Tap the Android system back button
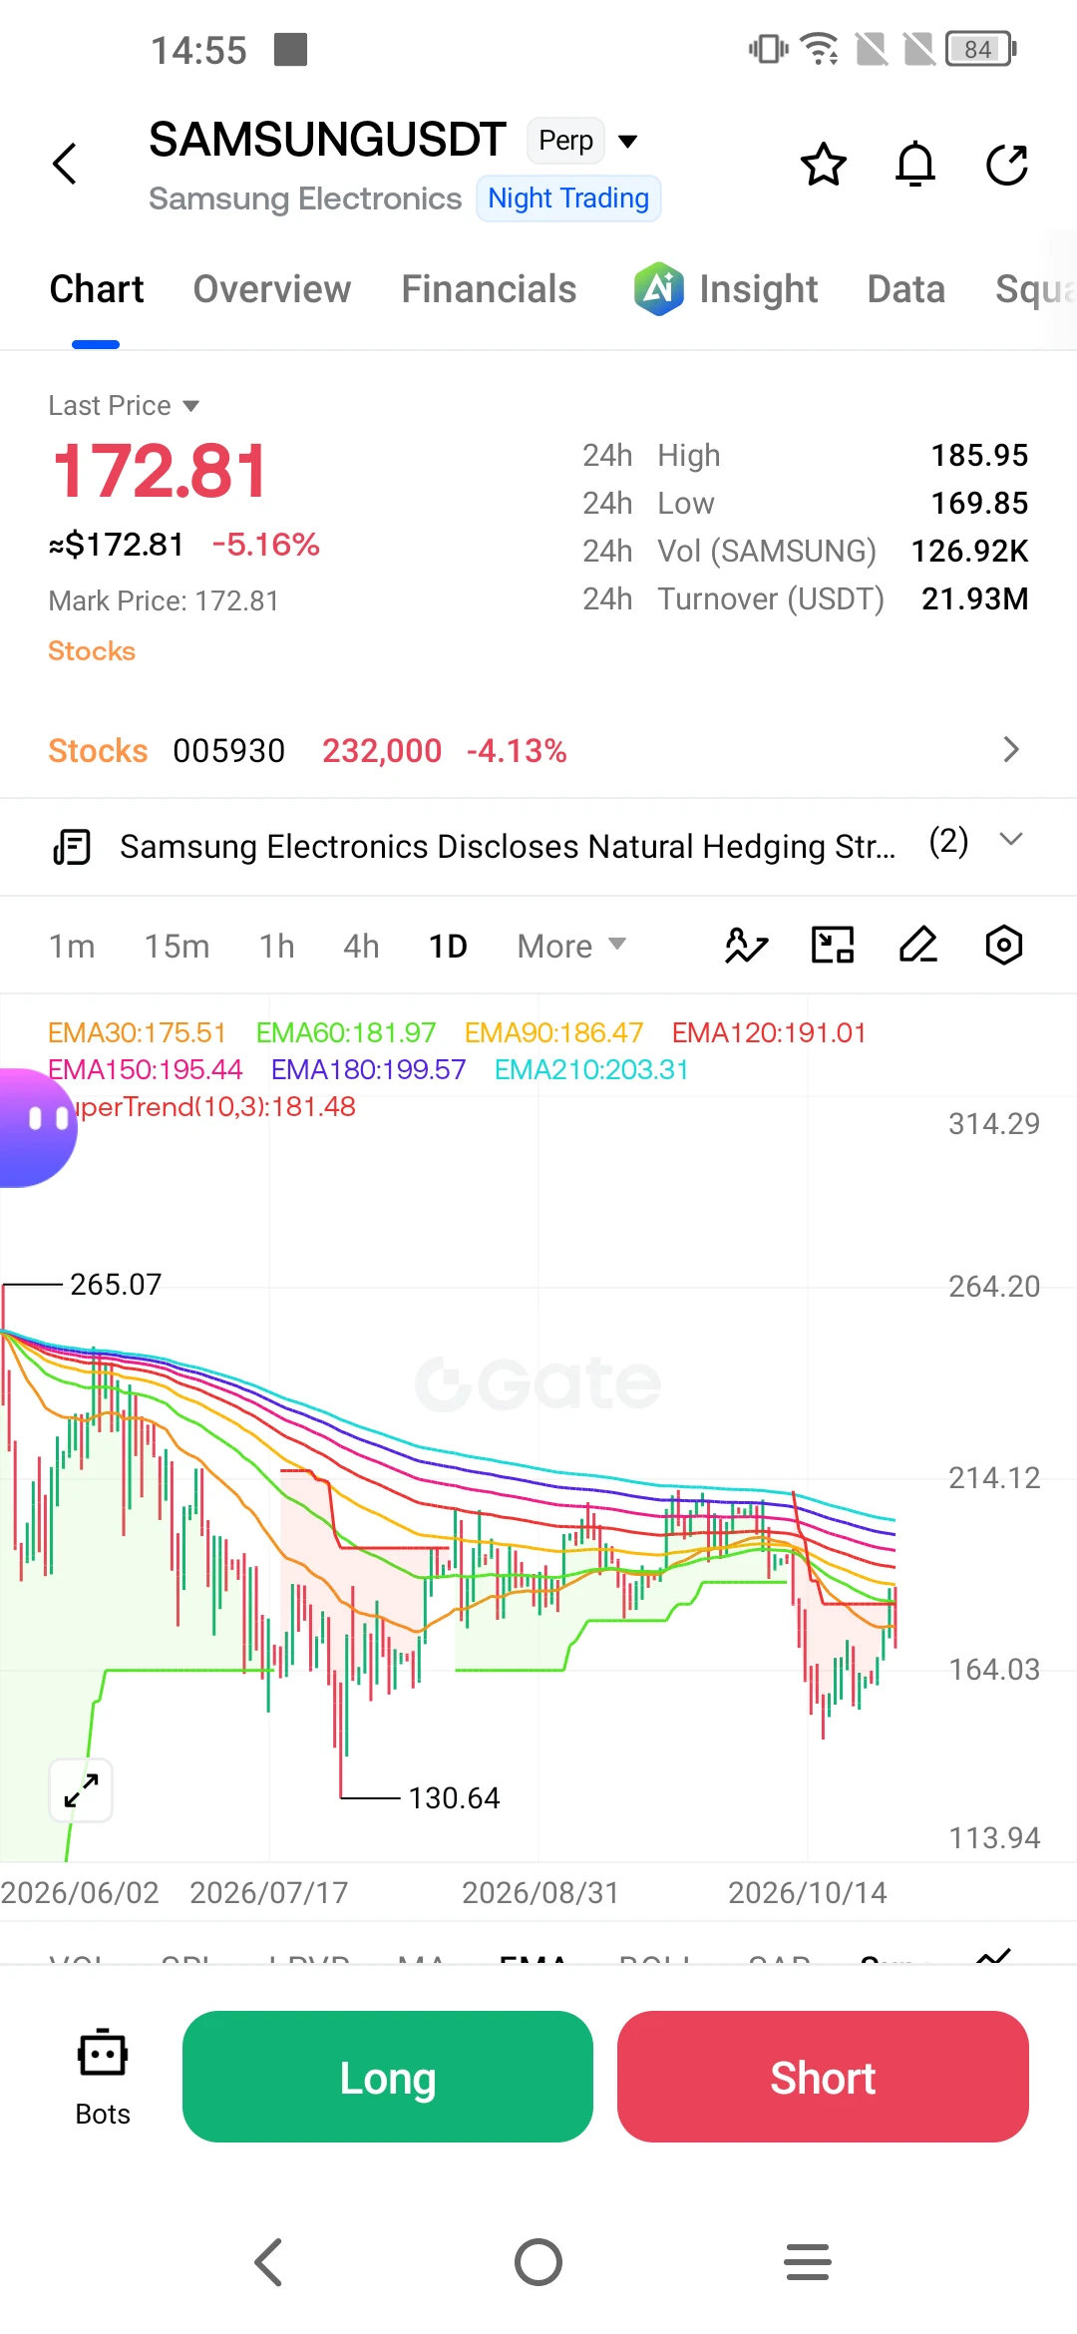Viewport: 1077px width, 2334px height. (x=269, y=2261)
